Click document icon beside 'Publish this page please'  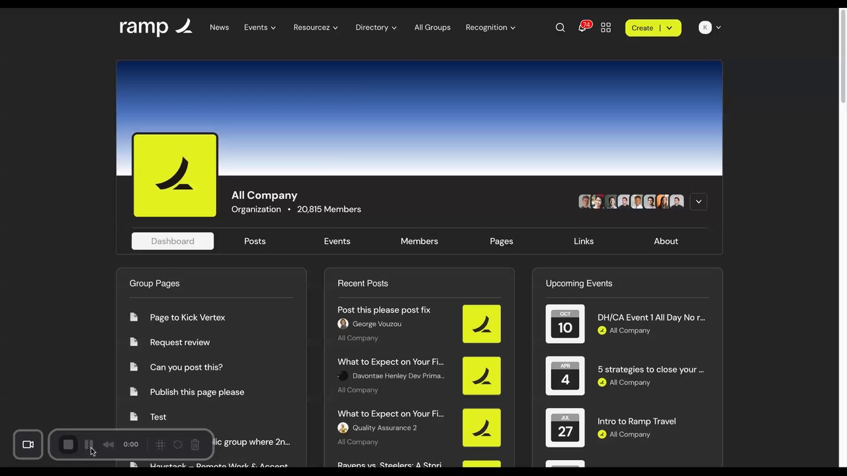(134, 392)
